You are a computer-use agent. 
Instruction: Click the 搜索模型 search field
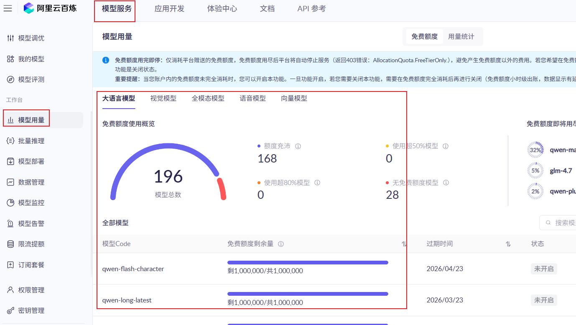[x=558, y=223]
